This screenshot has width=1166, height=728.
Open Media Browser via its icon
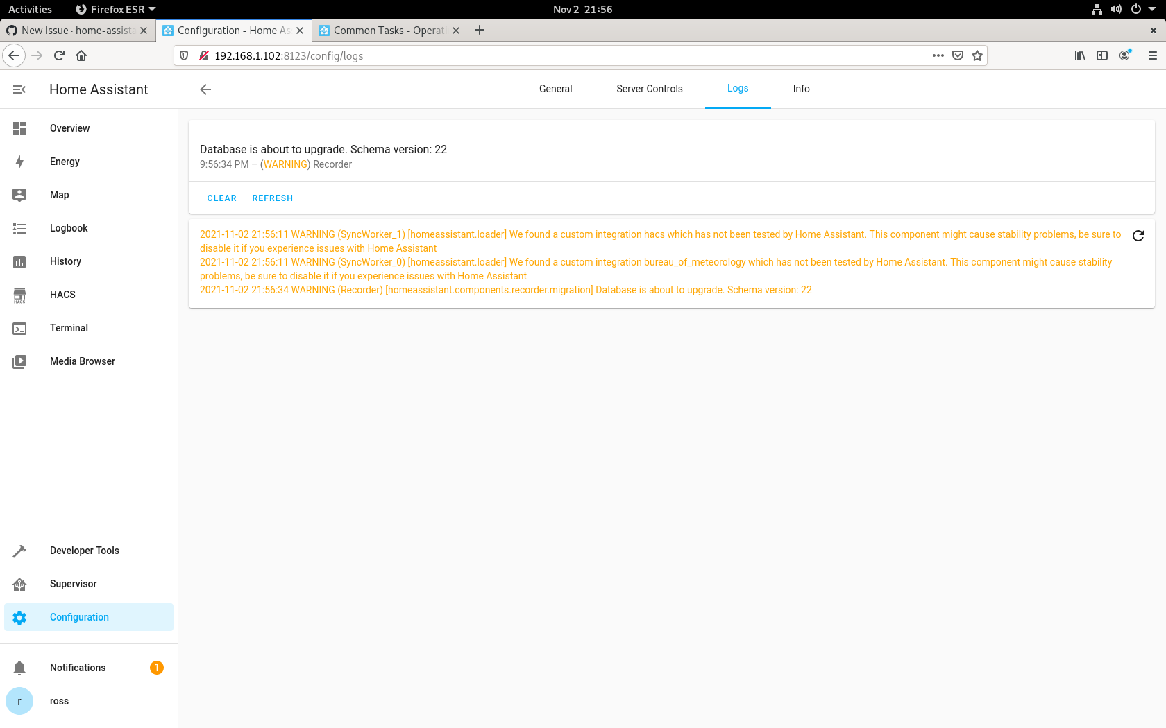[19, 361]
